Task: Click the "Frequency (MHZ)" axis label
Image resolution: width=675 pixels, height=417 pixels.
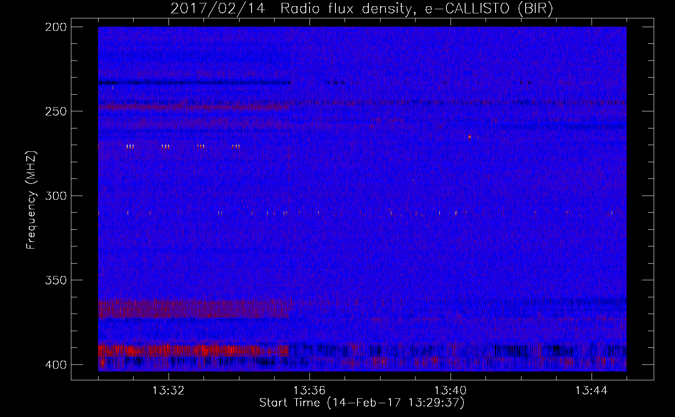Action: 31,200
